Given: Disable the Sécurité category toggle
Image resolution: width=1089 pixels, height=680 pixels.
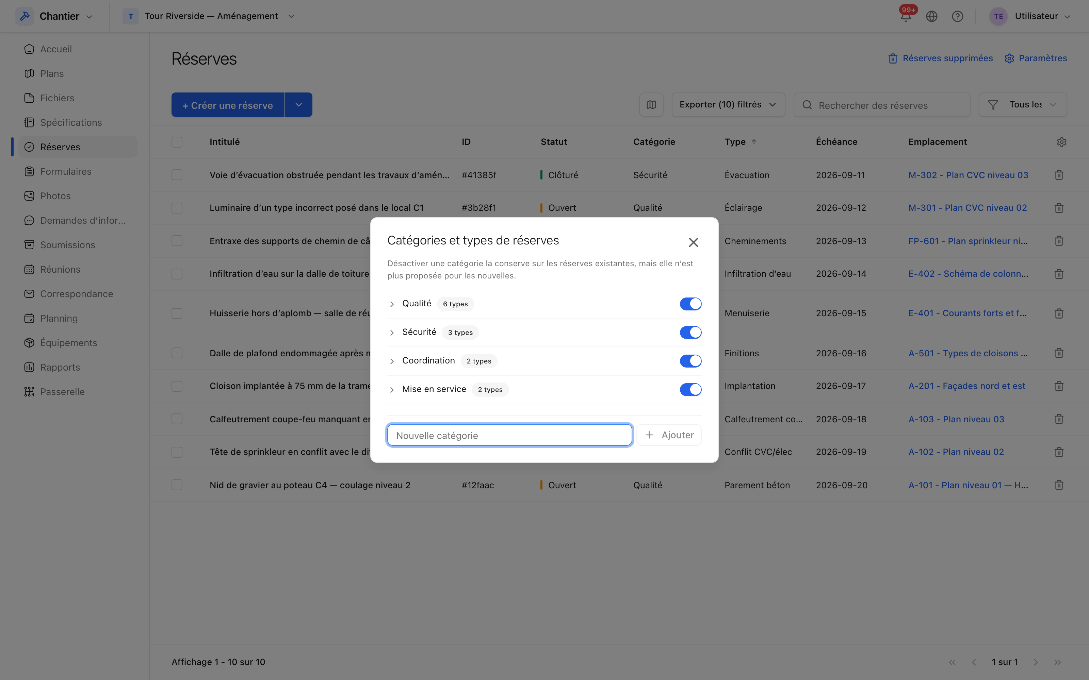Looking at the screenshot, I should click(x=690, y=333).
